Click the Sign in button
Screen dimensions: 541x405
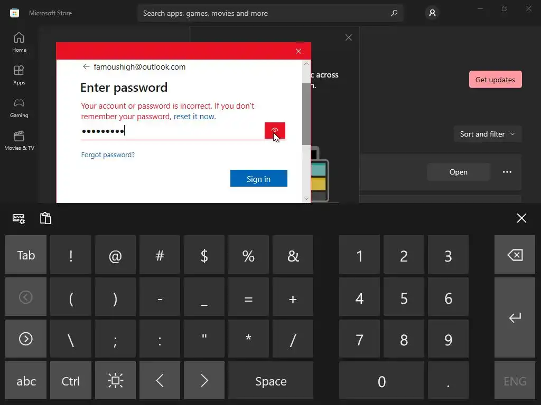(x=259, y=178)
